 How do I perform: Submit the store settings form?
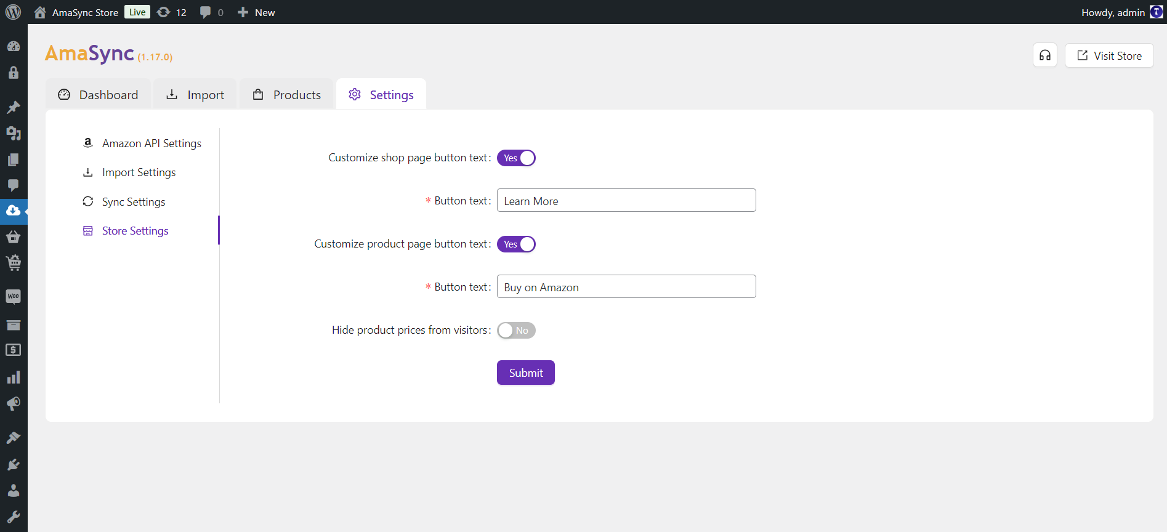coord(526,373)
